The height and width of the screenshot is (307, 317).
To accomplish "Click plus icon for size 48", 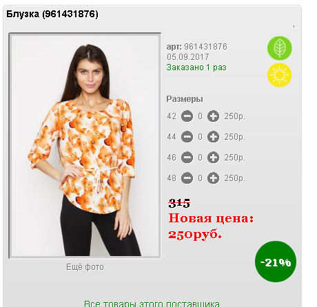I will coord(213,178).
